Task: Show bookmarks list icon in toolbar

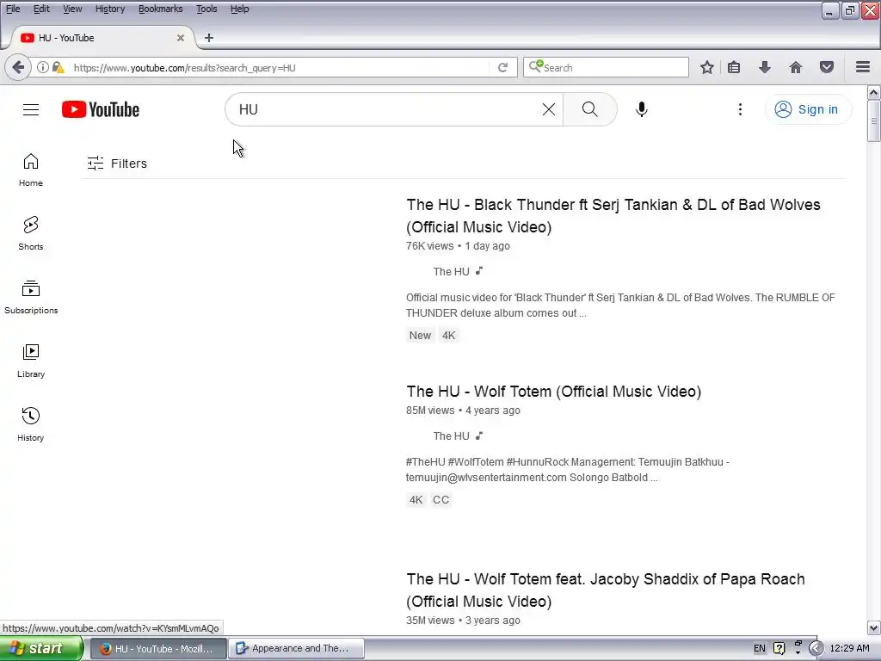Action: coord(734,67)
